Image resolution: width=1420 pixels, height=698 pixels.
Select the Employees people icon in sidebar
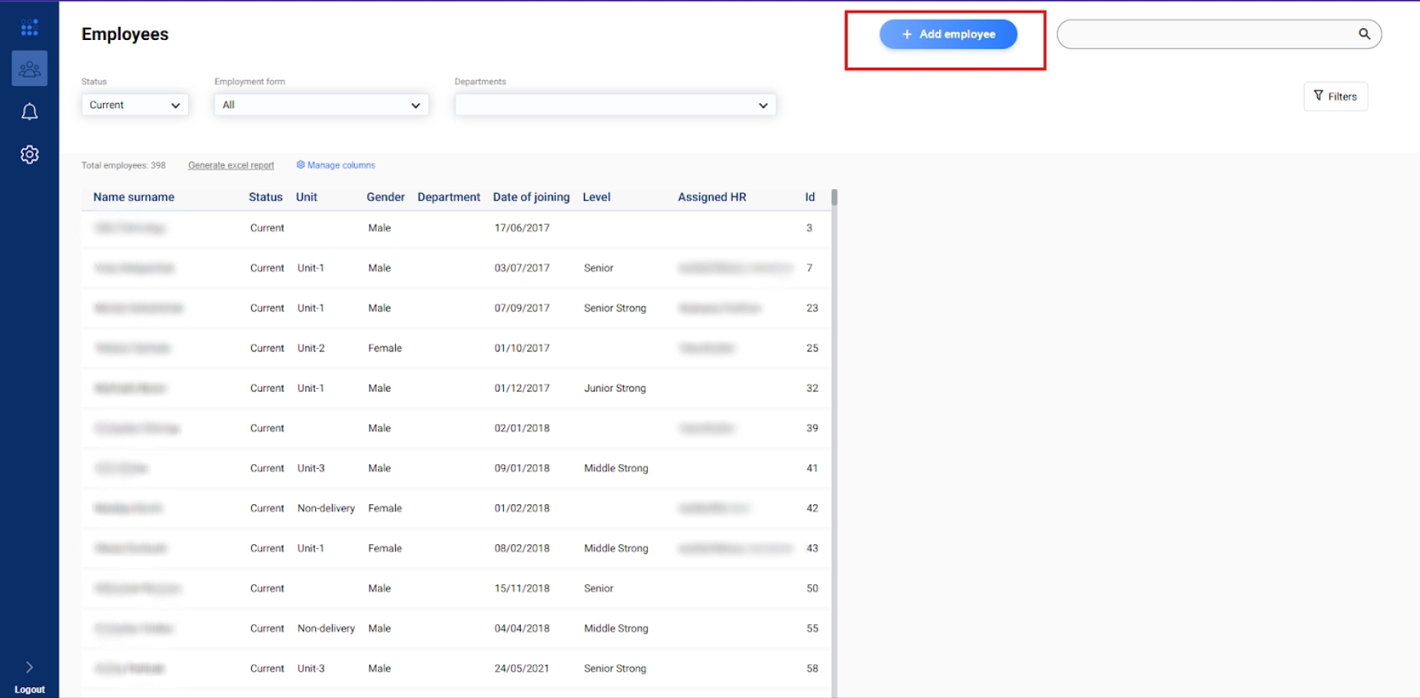click(x=29, y=69)
